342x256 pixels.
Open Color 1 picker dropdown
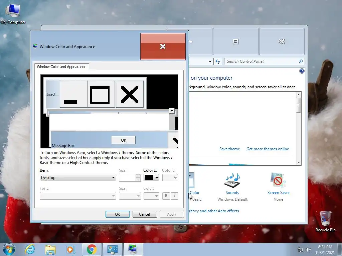click(151, 178)
